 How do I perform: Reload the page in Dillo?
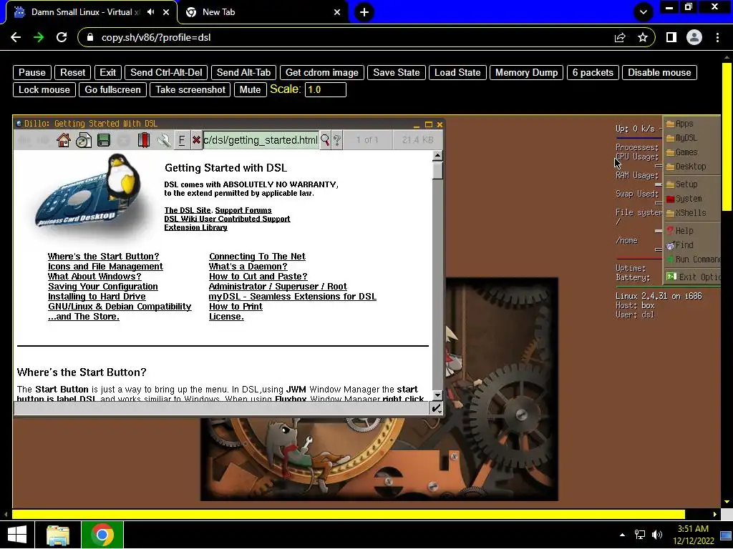[x=84, y=140]
